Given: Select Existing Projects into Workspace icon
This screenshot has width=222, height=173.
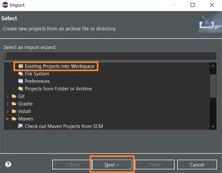Looking at the screenshot, I should pyautogui.click(x=21, y=66).
